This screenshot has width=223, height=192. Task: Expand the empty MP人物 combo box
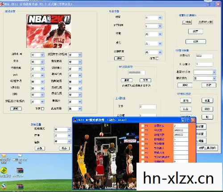pyautogui.click(x=214, y=72)
